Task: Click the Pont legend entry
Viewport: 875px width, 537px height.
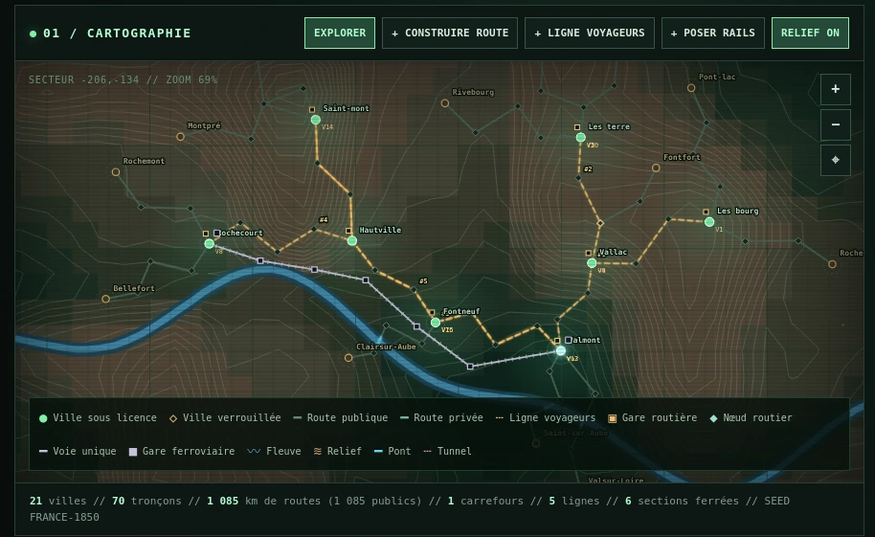Action: click(393, 451)
